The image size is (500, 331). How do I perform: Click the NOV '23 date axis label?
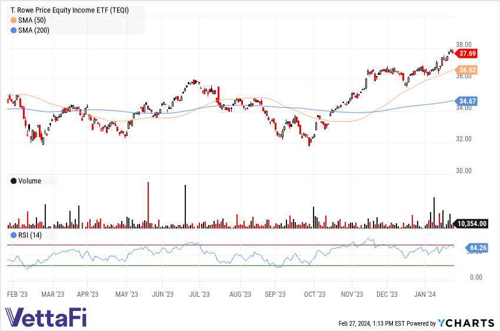pyautogui.click(x=352, y=294)
